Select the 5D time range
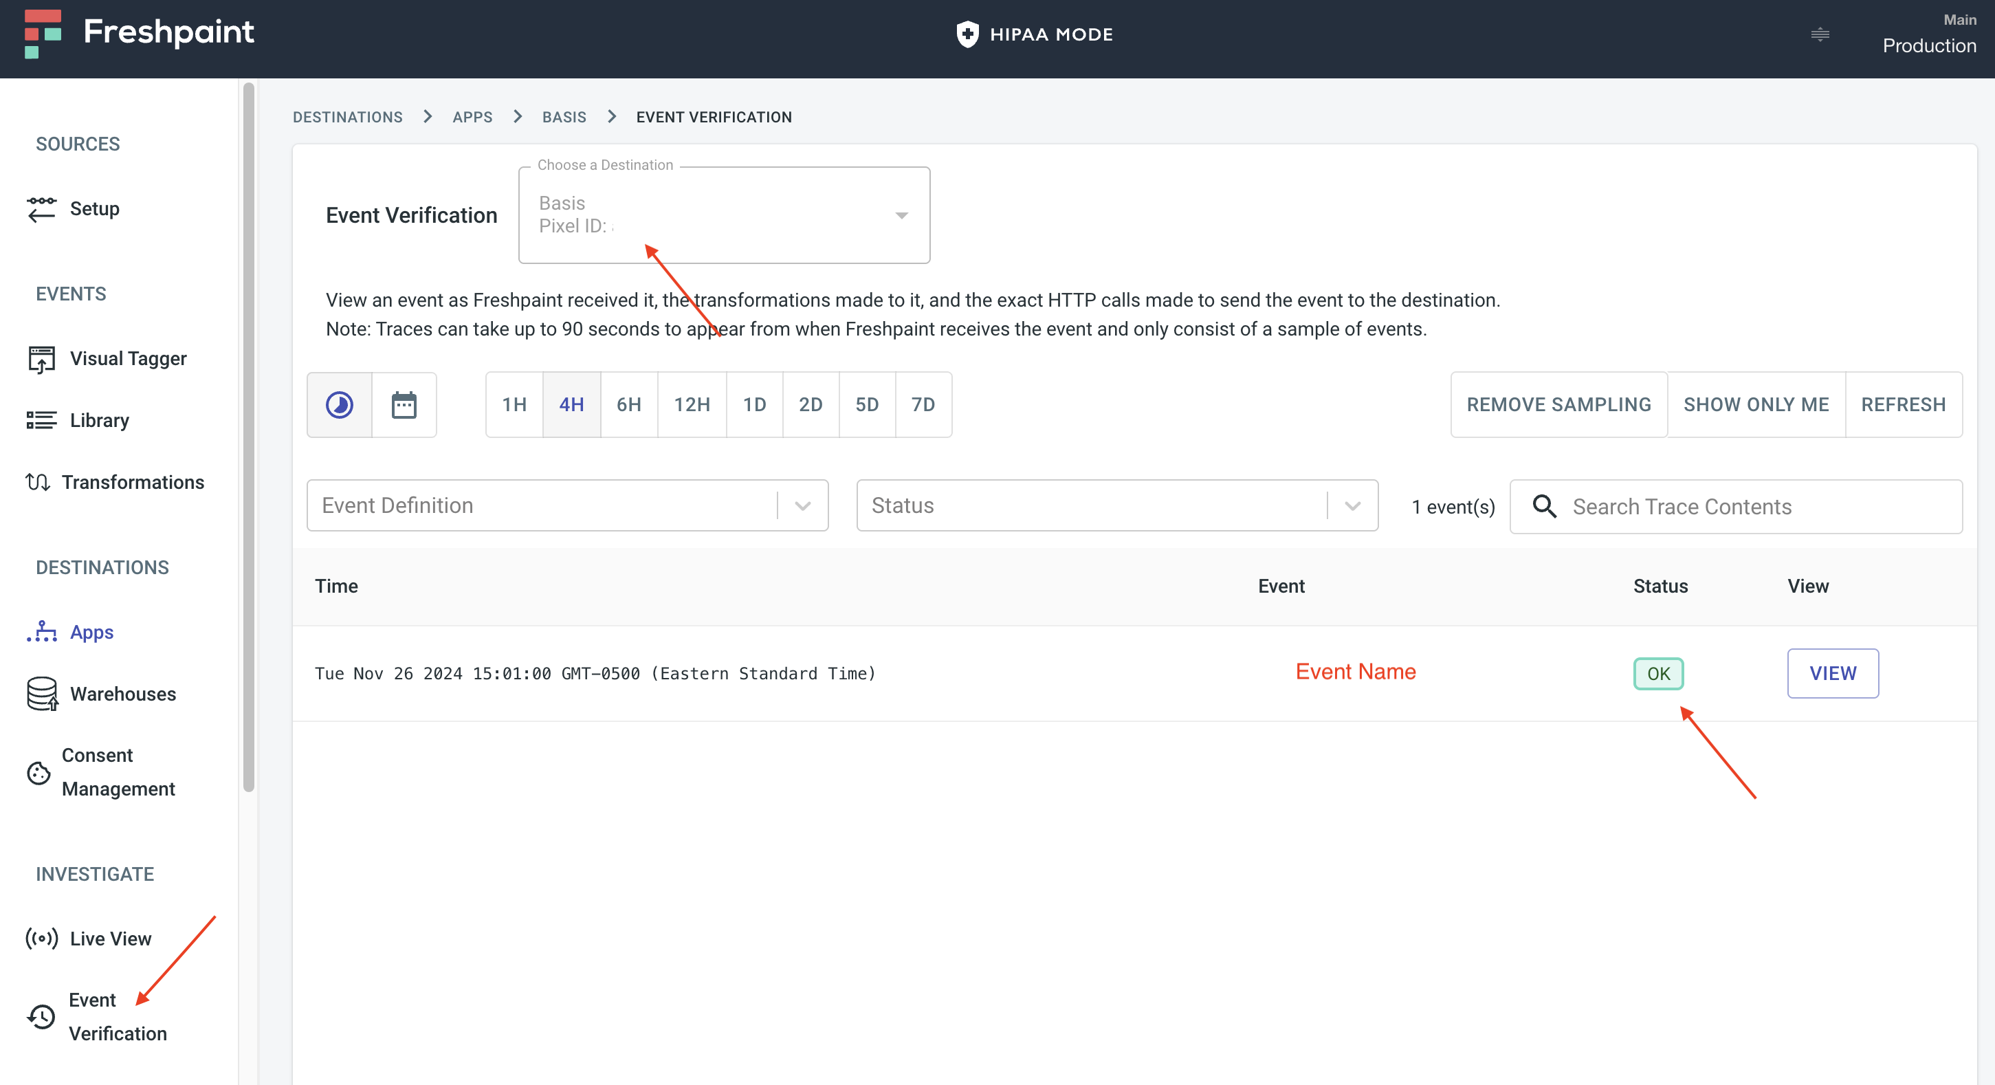1995x1085 pixels. 868,405
